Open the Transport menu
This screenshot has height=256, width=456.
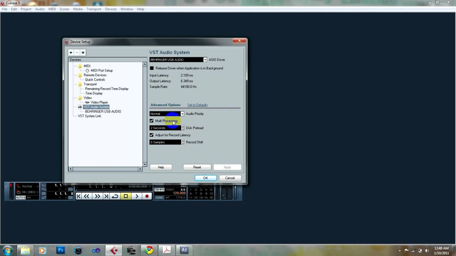point(94,9)
